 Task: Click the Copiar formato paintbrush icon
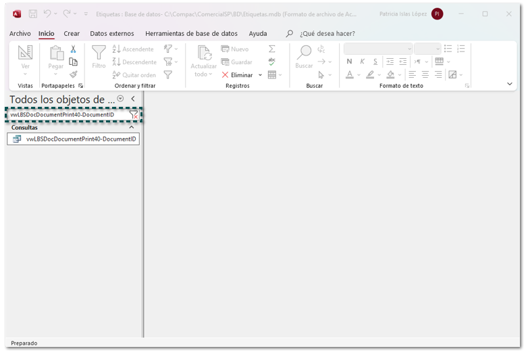[x=73, y=74]
